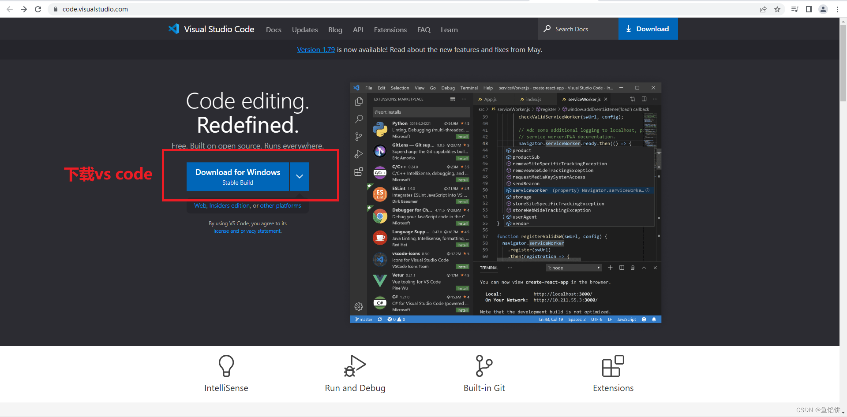Image resolution: width=847 pixels, height=417 pixels.
Task: Click the blue Download button in header
Action: click(648, 29)
